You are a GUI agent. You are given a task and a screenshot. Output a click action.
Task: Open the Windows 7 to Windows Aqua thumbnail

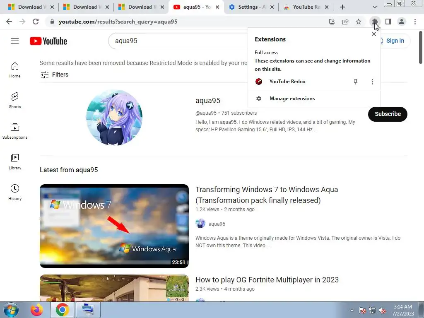click(114, 226)
